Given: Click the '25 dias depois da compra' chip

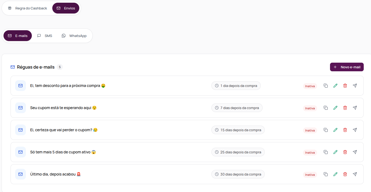Looking at the screenshot, I should [238, 152].
